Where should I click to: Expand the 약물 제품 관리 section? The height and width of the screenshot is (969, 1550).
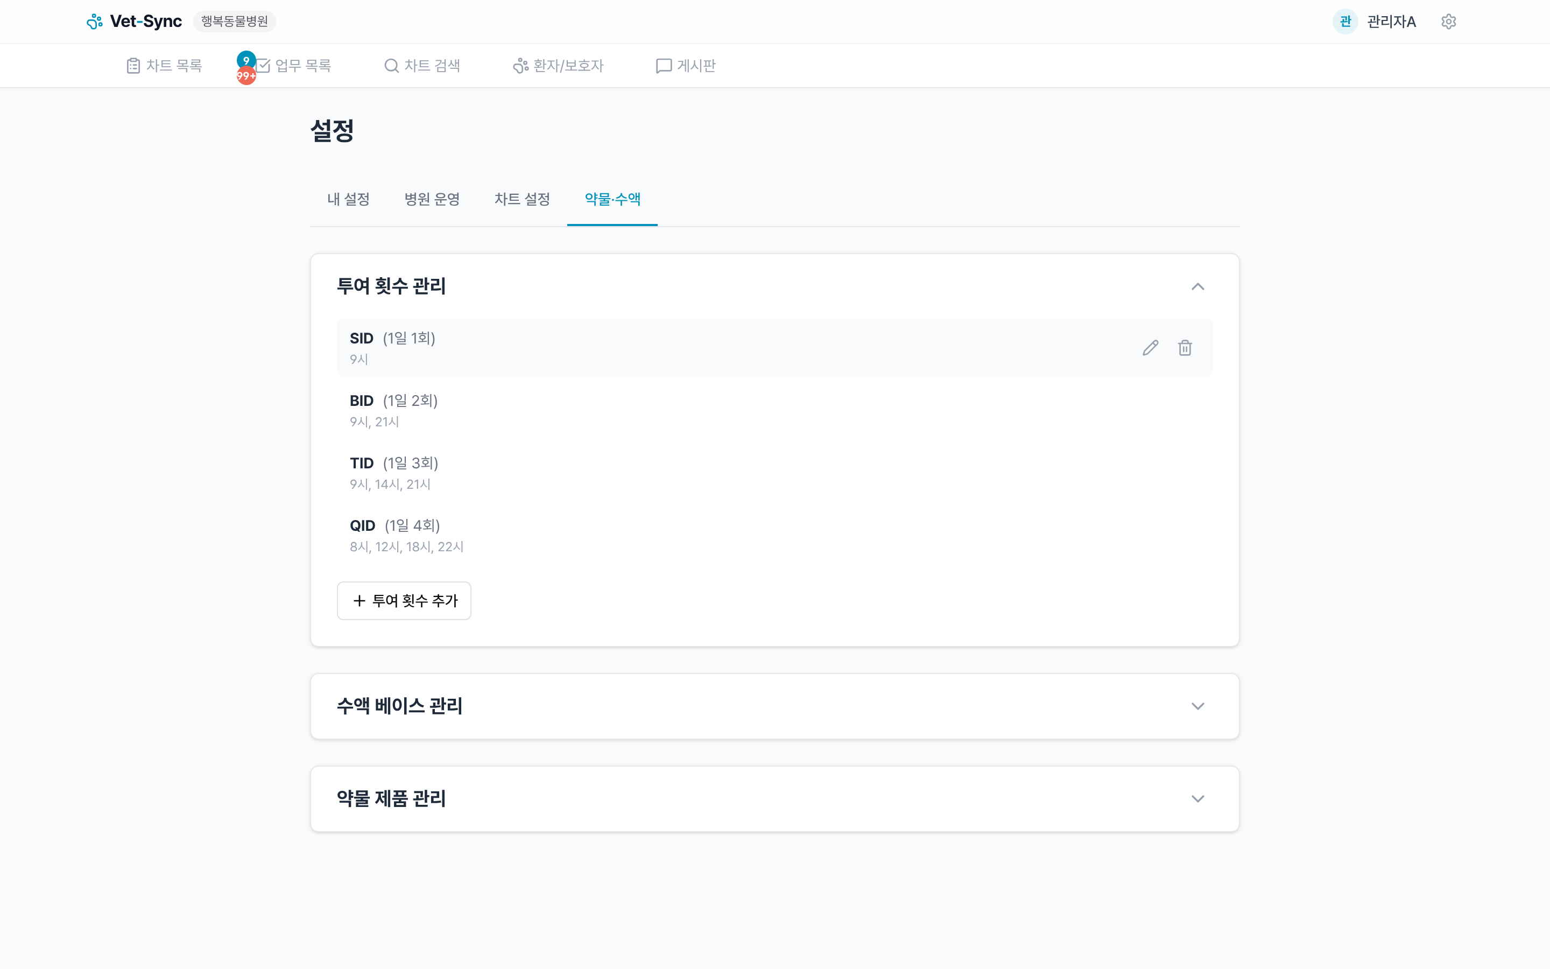coord(1199,798)
